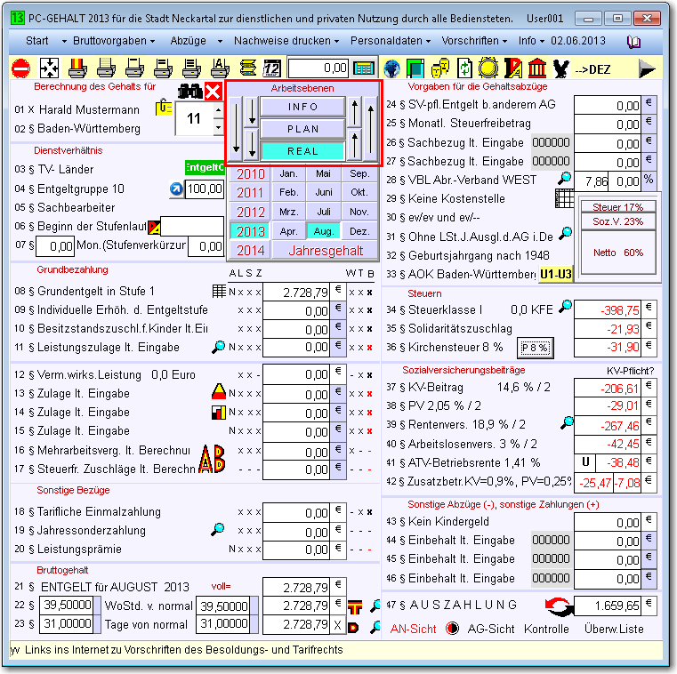Click the red arrow icon beside AUSZAHLUNG

(x=558, y=606)
